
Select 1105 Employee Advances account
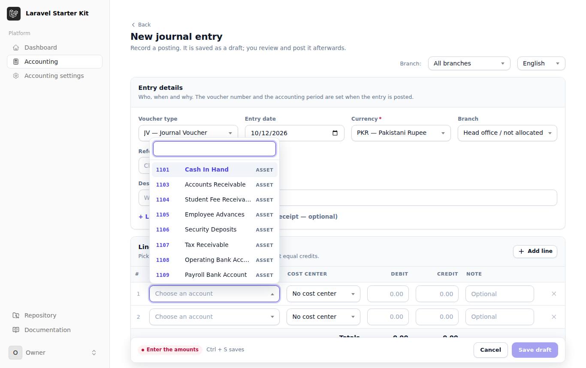[214, 214]
